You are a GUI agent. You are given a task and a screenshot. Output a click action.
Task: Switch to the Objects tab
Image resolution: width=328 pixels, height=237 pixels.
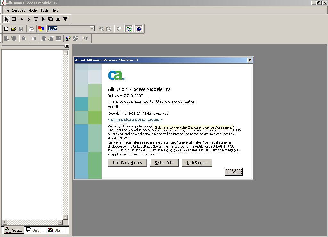(x=56, y=230)
